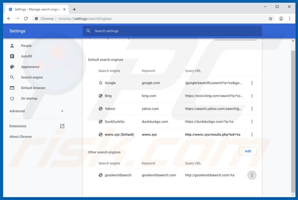Viewport: 298px width, 200px height.
Task: Open a new tab with the plus button
Action: [x=74, y=9]
